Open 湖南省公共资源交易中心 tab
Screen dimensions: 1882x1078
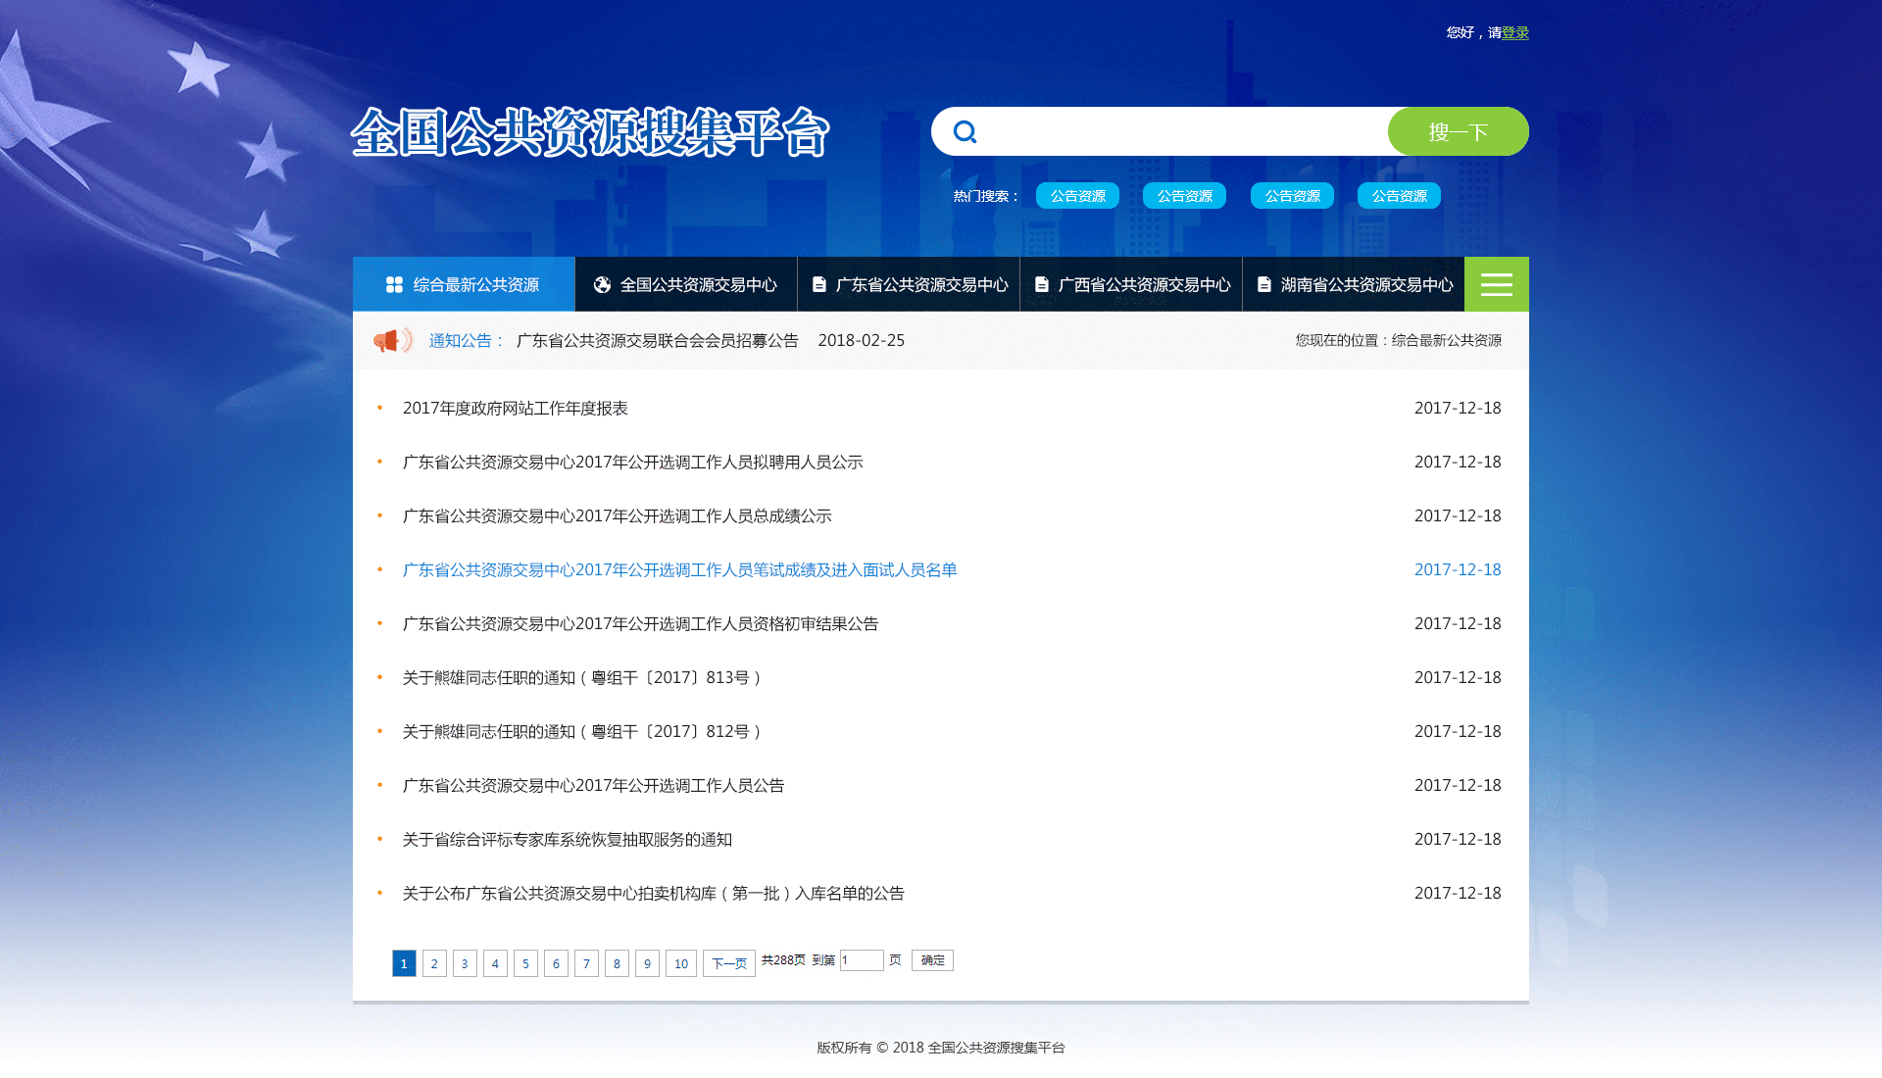[x=1366, y=284]
